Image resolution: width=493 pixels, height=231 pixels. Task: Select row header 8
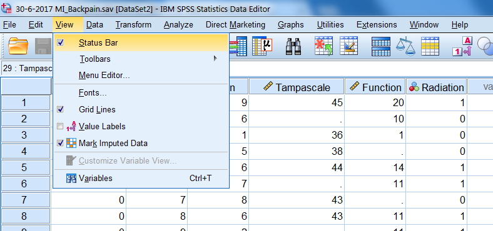(26, 217)
